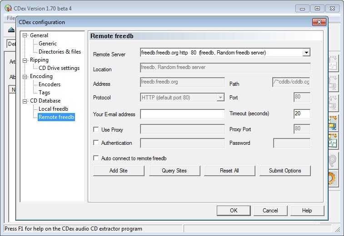Maximize the CDex main window
The image size is (344, 236).
coord(317,9)
